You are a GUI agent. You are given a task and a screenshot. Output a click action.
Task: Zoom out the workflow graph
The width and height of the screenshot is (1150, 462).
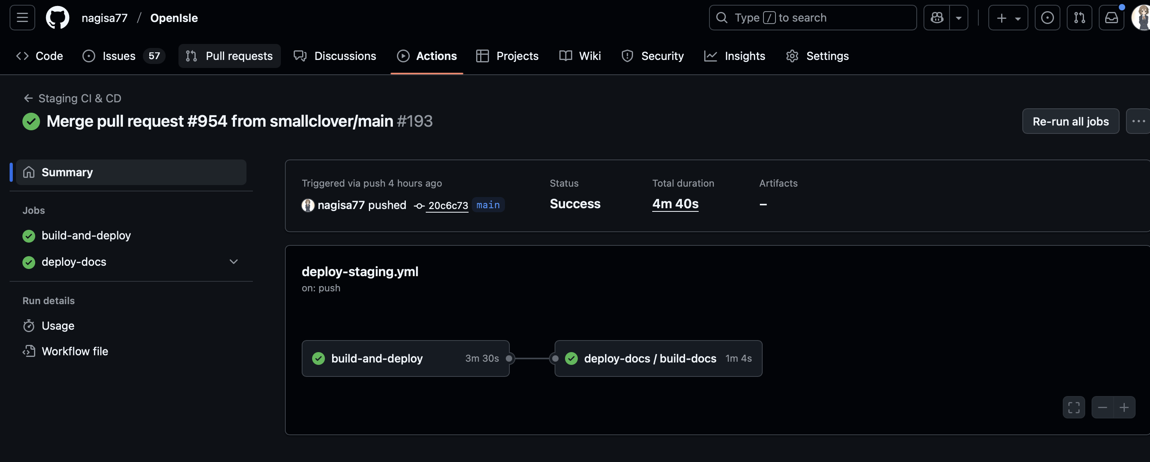coord(1102,407)
